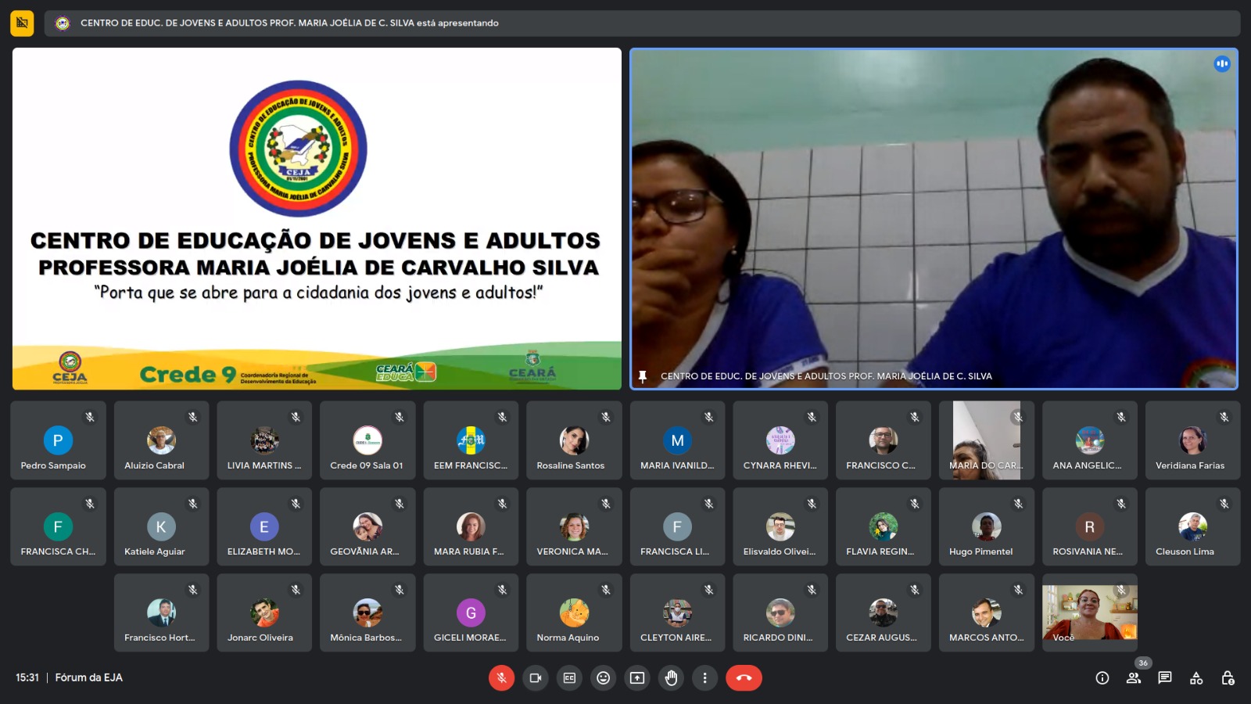Click the presenter avatar in the top bar
Viewport: 1251px width, 704px height.
coord(63,23)
